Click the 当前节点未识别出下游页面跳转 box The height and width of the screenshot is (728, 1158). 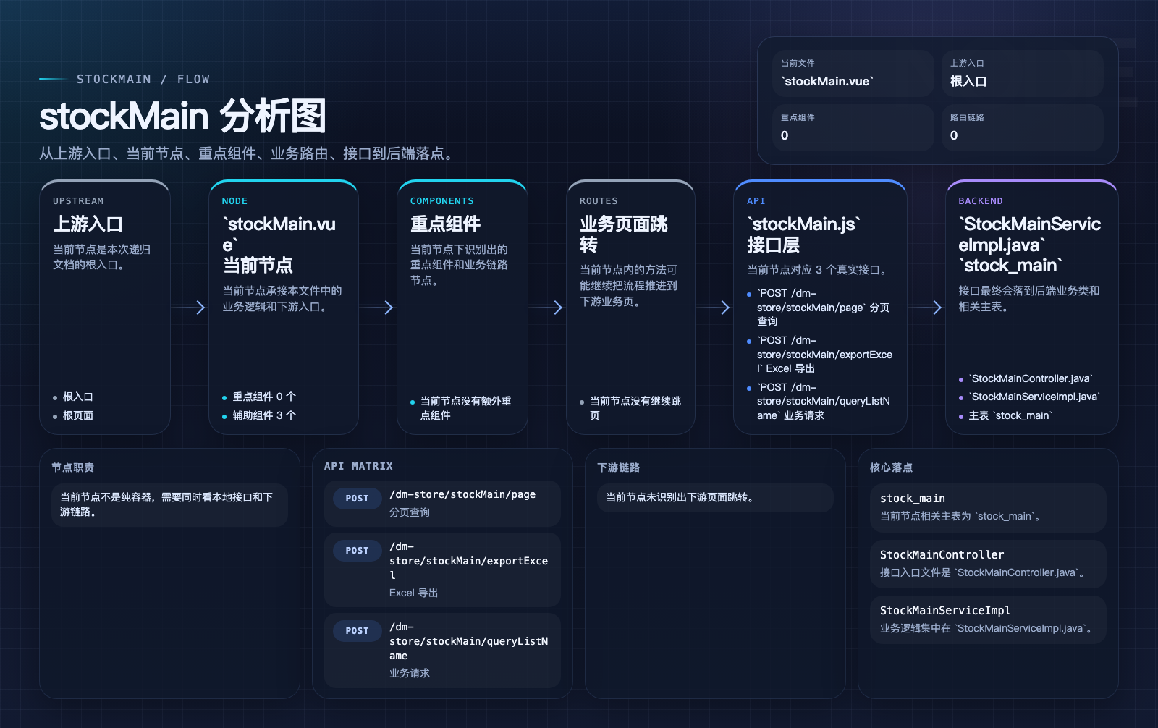click(715, 498)
